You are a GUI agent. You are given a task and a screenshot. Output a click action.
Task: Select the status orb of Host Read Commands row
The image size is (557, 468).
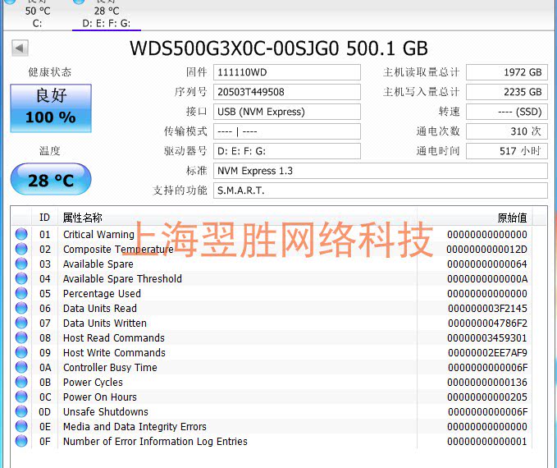click(21, 337)
